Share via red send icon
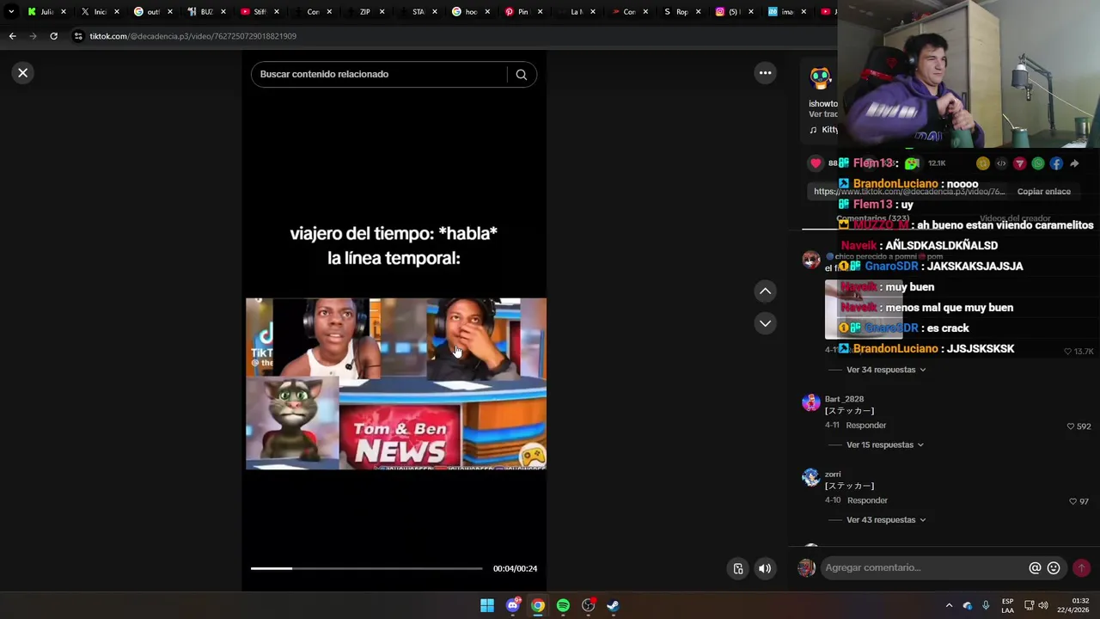 click(1019, 163)
